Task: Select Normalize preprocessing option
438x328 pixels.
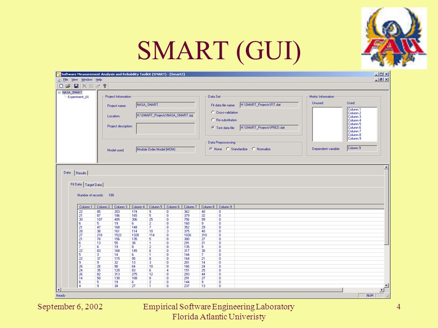Action: [254, 149]
